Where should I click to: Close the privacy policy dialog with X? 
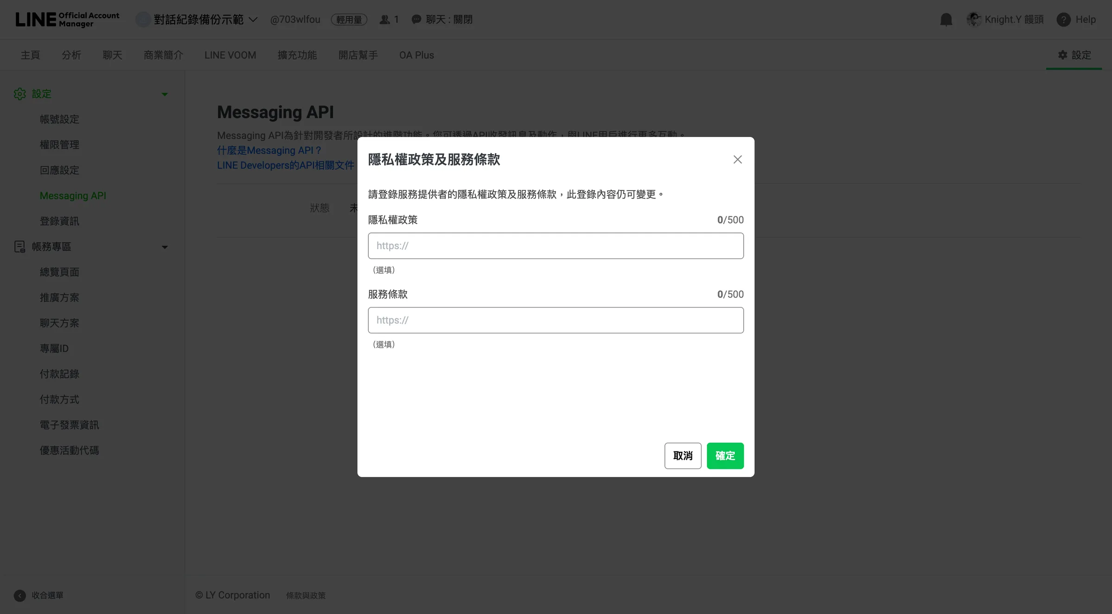coord(738,159)
